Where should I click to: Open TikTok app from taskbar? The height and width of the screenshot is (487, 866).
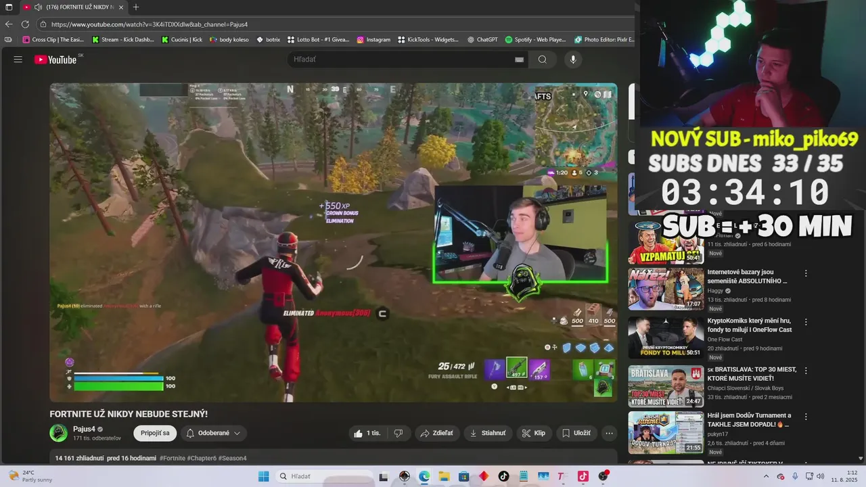tap(503, 476)
